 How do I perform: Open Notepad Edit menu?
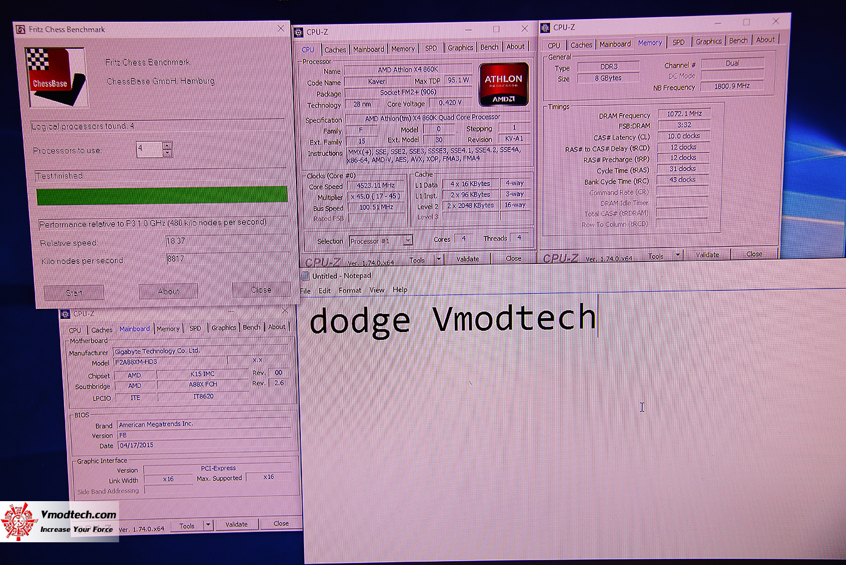[325, 290]
